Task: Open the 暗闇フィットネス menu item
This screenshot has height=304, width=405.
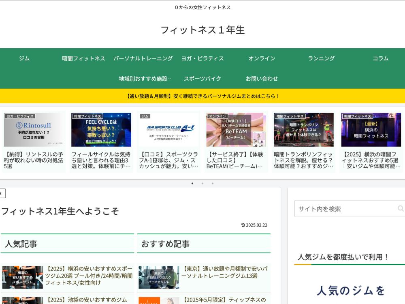Action: (83, 58)
